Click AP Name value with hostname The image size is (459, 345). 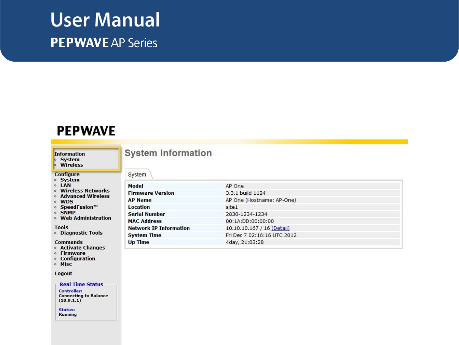(261, 200)
